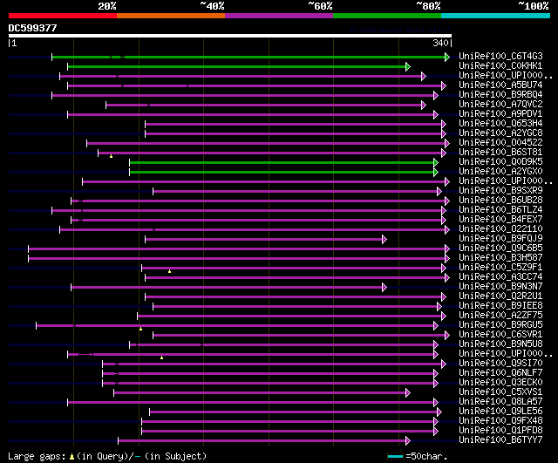558x463 pixels.
Task: Click the arrowhead ending the B6TYY7 alignment
Action: tap(408, 441)
